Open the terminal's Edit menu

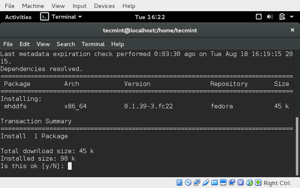coord(25,44)
